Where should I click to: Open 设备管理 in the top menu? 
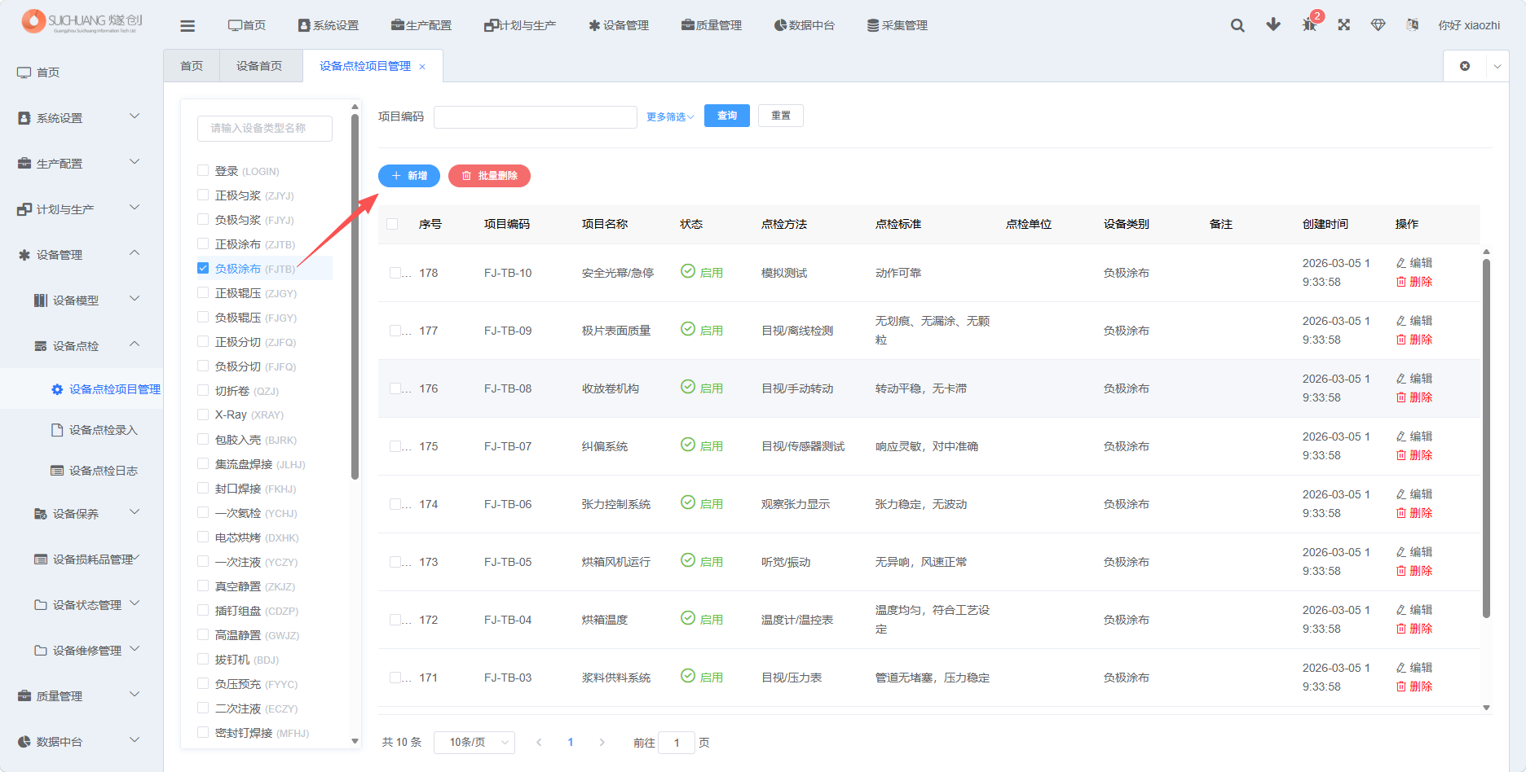[x=619, y=25]
